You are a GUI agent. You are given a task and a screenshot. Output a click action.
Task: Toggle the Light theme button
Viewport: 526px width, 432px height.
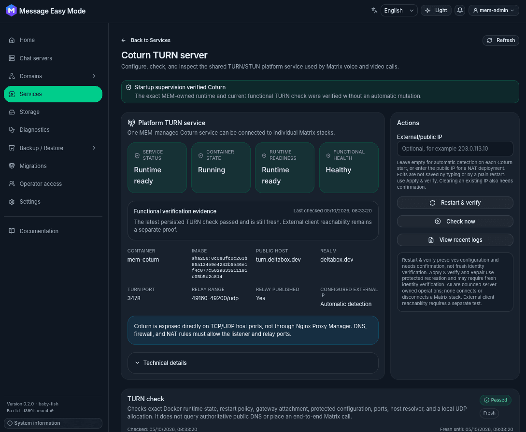pos(436,11)
